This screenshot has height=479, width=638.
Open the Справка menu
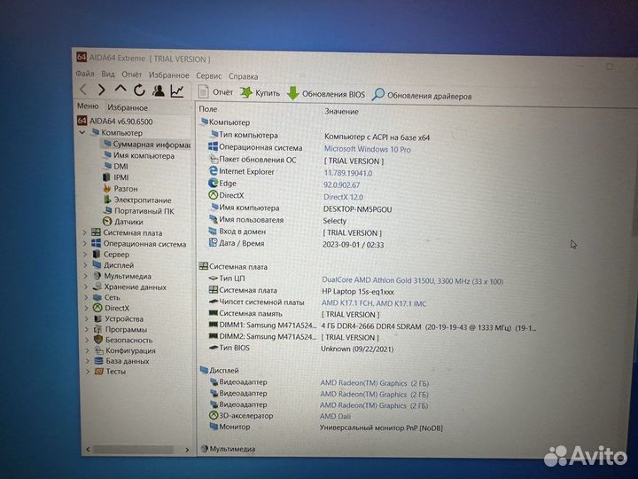tap(243, 76)
